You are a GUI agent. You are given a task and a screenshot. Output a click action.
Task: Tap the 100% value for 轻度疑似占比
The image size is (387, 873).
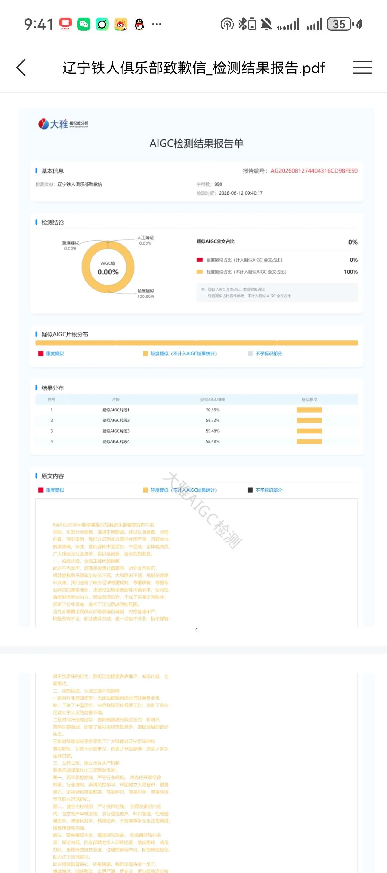[x=350, y=272]
